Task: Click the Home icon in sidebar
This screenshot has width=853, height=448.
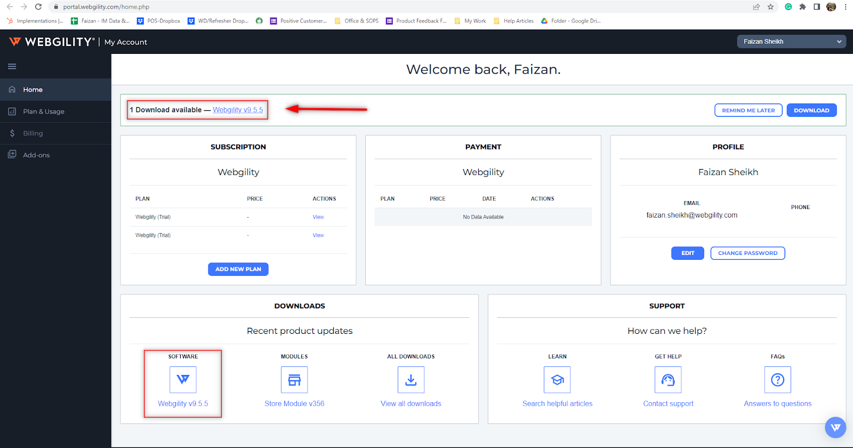Action: tap(12, 90)
